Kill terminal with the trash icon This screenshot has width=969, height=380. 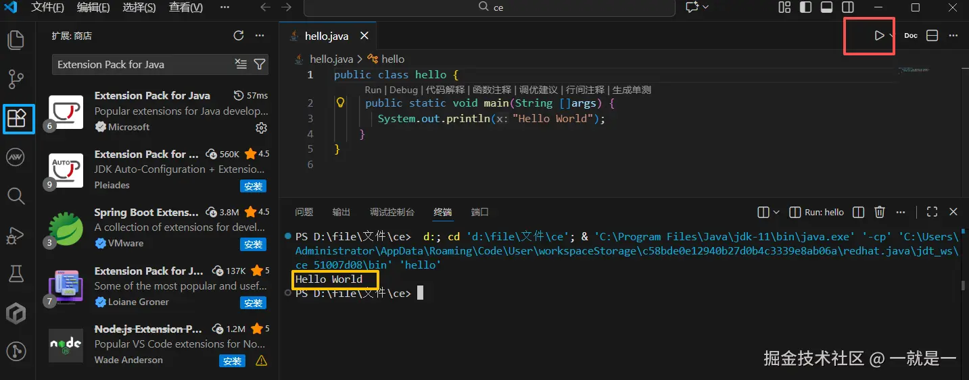[879, 212]
